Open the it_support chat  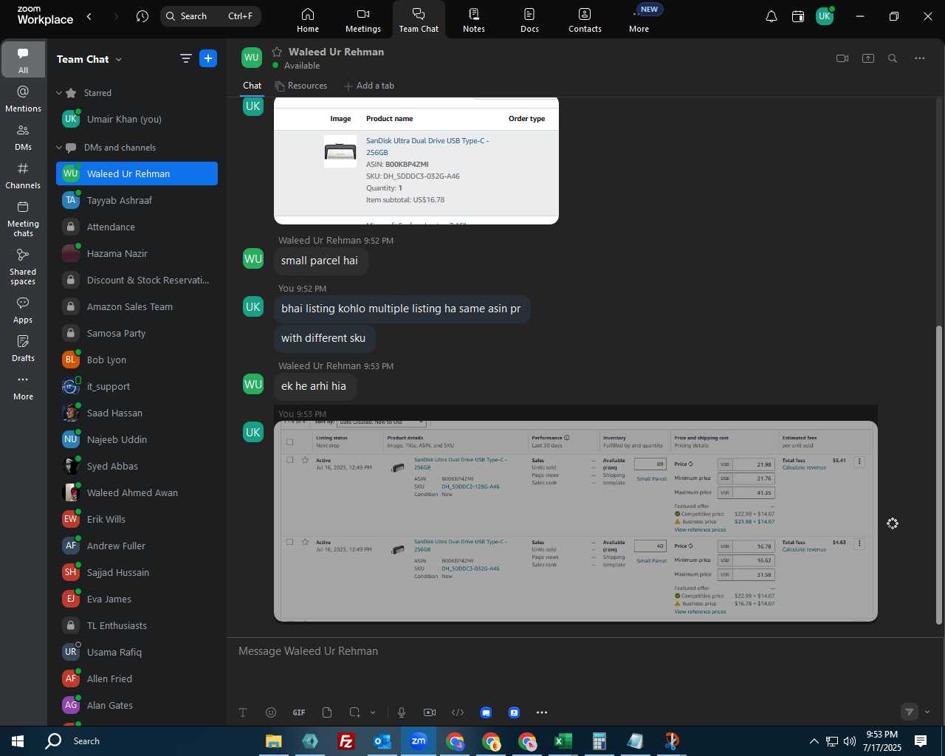pyautogui.click(x=137, y=386)
